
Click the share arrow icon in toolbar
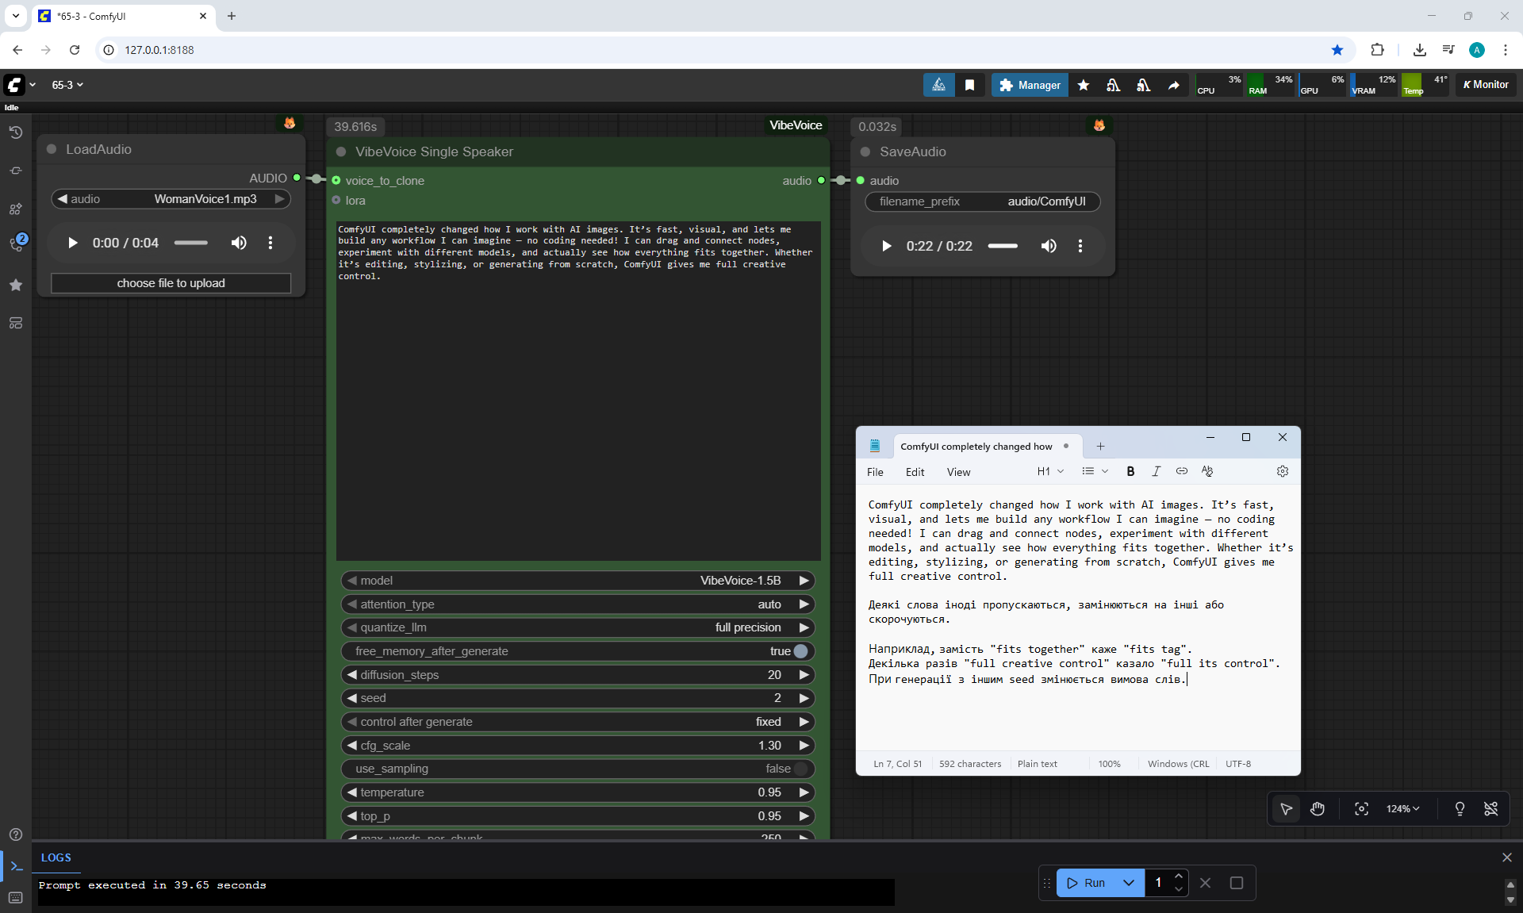tap(1173, 85)
